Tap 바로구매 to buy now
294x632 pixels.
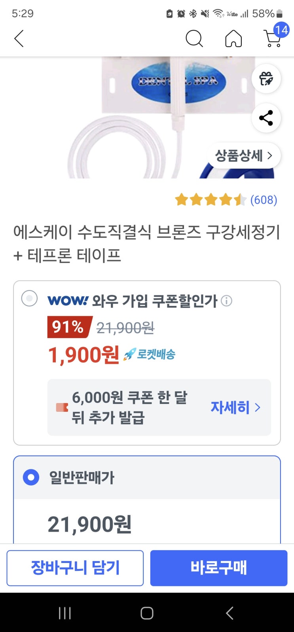click(x=218, y=568)
